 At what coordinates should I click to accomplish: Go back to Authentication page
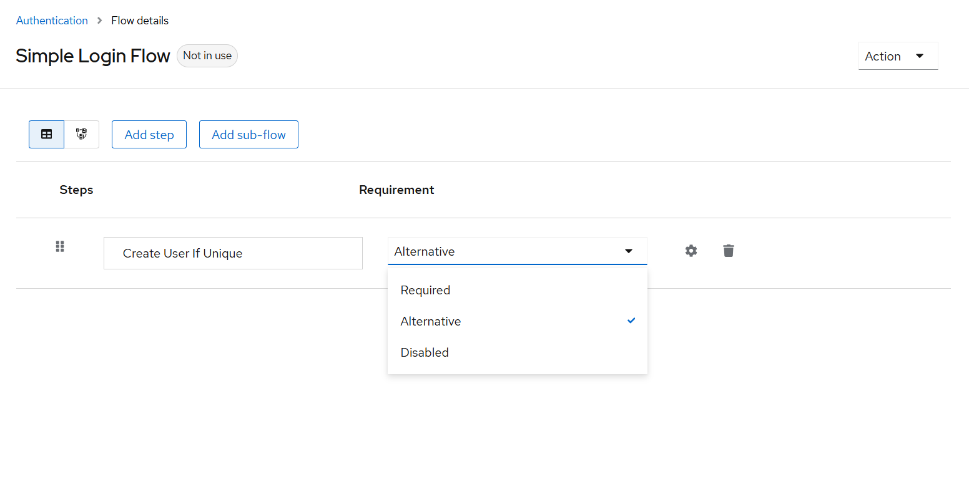52,21
